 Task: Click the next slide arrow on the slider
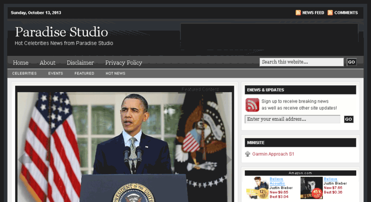[x=229, y=159]
